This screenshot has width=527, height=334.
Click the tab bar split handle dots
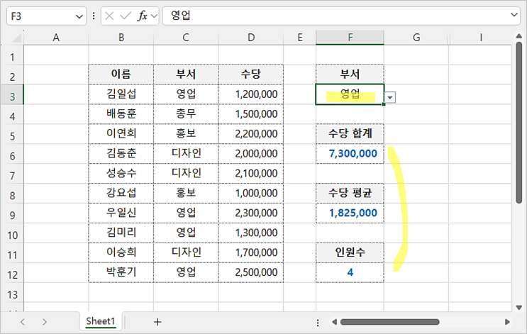pyautogui.click(x=318, y=323)
